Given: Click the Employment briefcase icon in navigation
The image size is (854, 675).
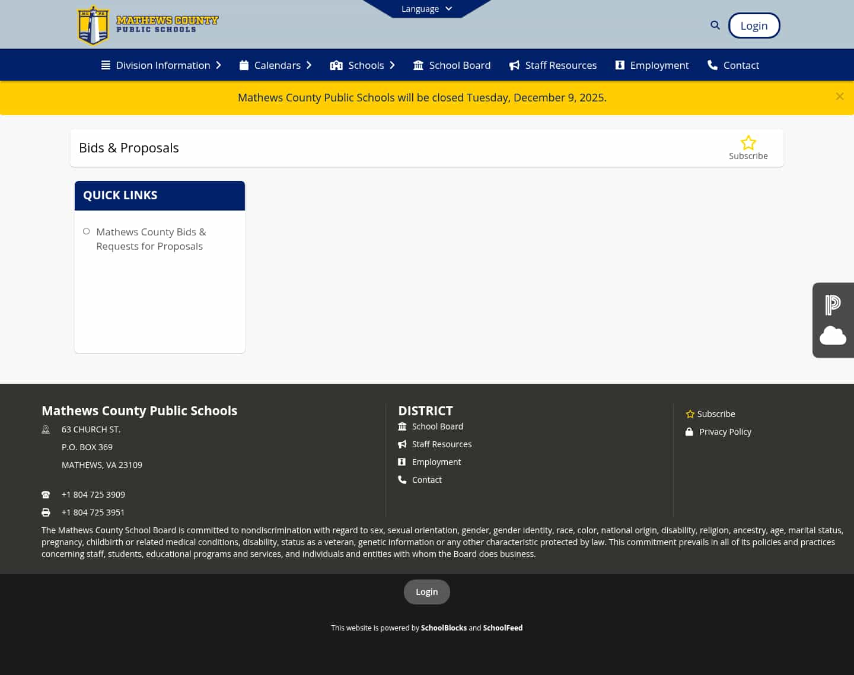Looking at the screenshot, I should pyautogui.click(x=620, y=65).
